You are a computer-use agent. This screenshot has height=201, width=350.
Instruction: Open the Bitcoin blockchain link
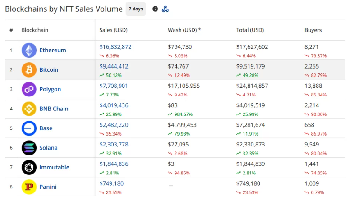point(49,69)
